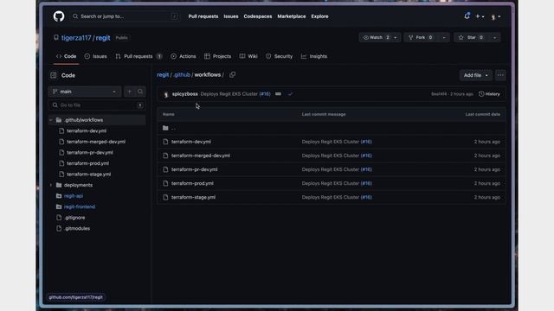
Task: Copy the path with the copy icon
Action: click(232, 75)
